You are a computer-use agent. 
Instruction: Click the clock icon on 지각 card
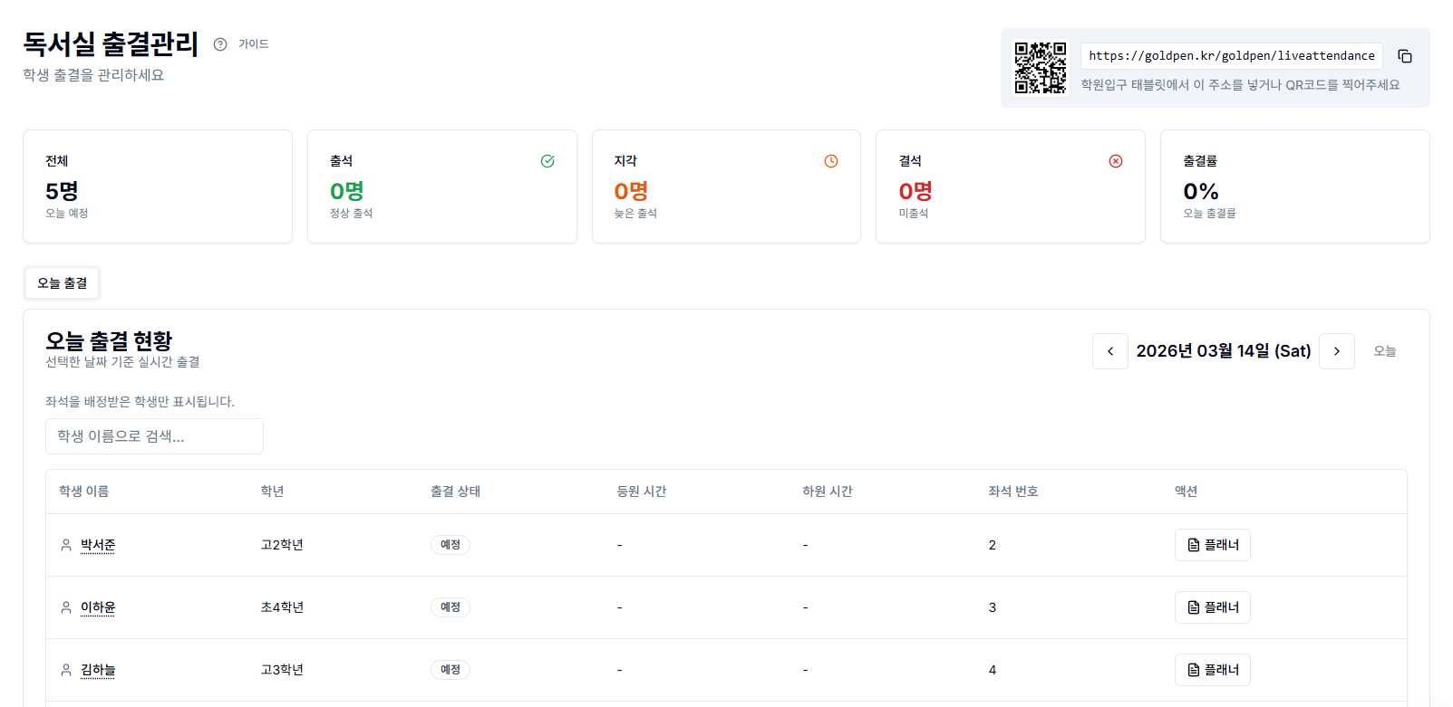(831, 161)
